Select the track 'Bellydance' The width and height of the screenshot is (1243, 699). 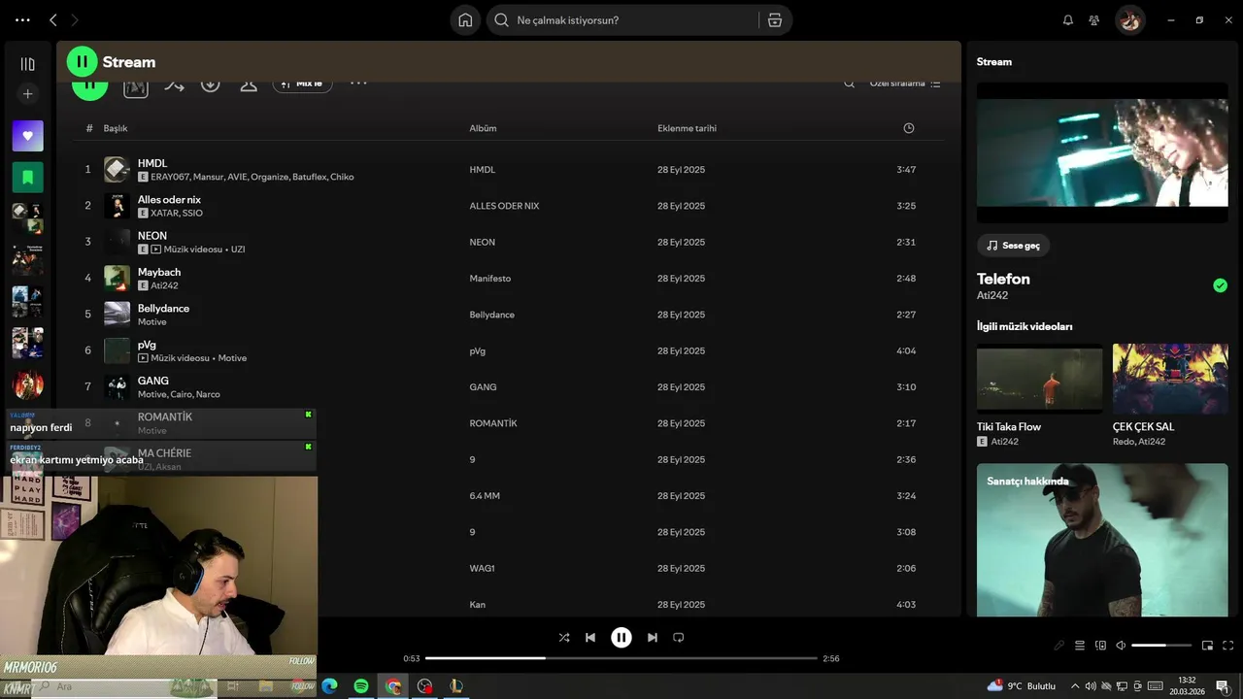tap(163, 308)
